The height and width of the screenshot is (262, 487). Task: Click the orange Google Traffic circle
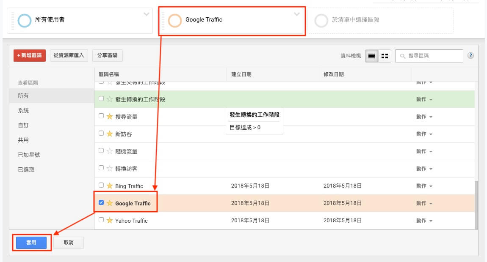tap(175, 20)
